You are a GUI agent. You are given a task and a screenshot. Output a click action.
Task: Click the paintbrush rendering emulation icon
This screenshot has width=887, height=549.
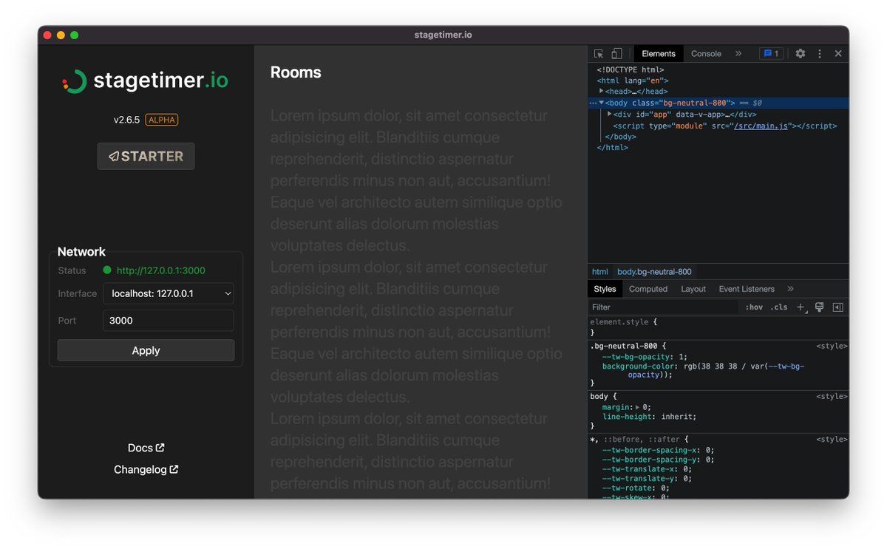[x=819, y=307]
